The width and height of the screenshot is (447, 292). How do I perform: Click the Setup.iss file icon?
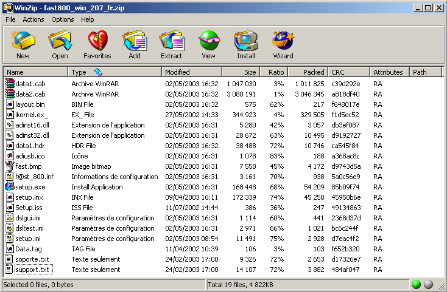(10, 208)
